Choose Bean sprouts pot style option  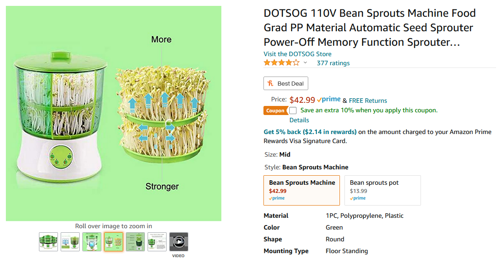point(382,190)
